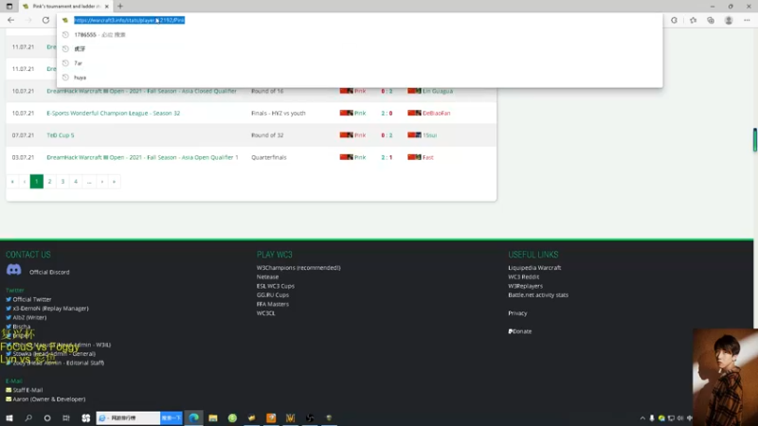Open the Collections icon in toolbar
This screenshot has height=426, width=758.
[711, 20]
